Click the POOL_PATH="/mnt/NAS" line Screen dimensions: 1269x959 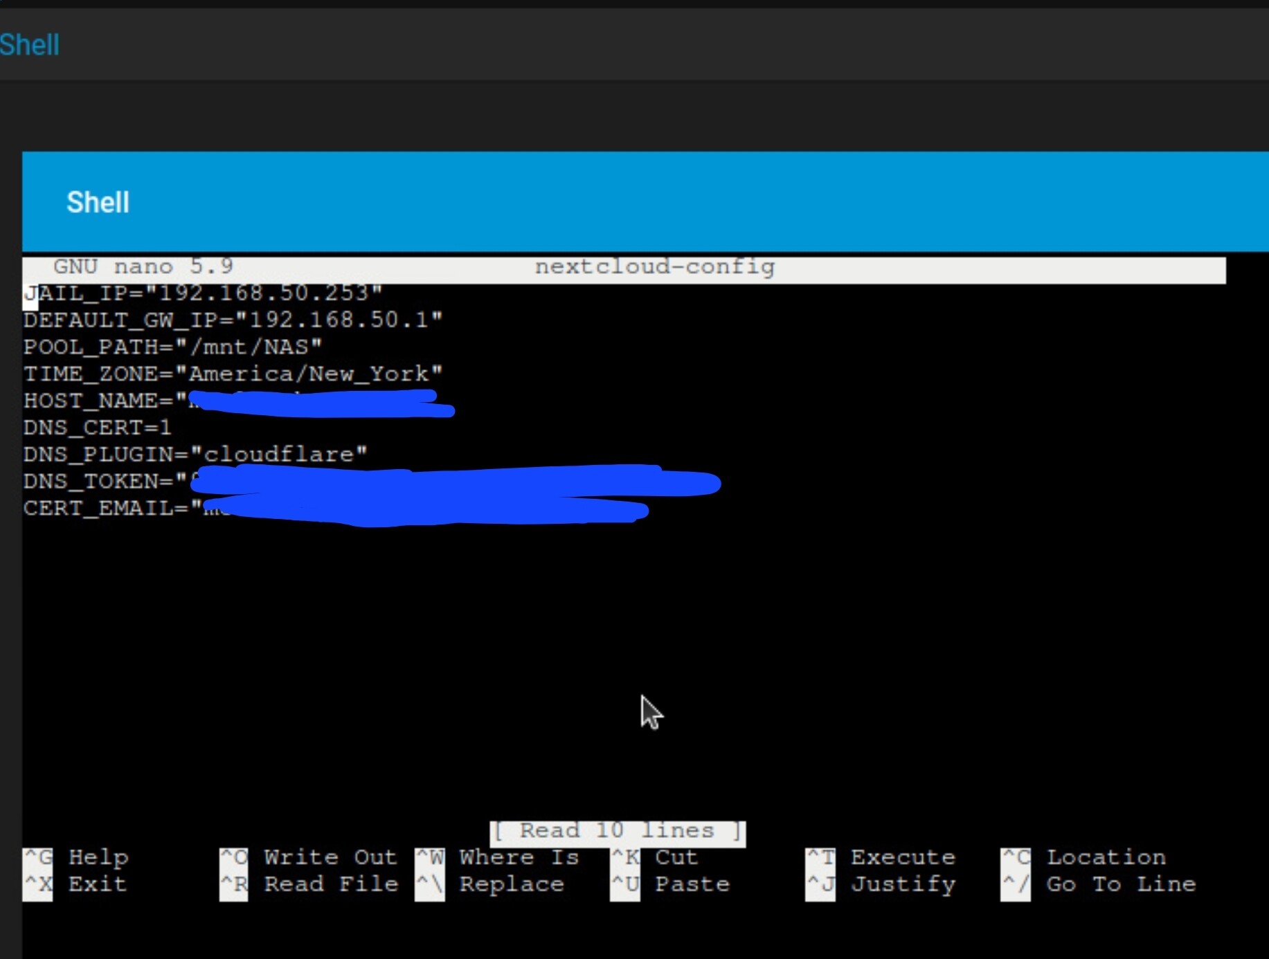172,347
